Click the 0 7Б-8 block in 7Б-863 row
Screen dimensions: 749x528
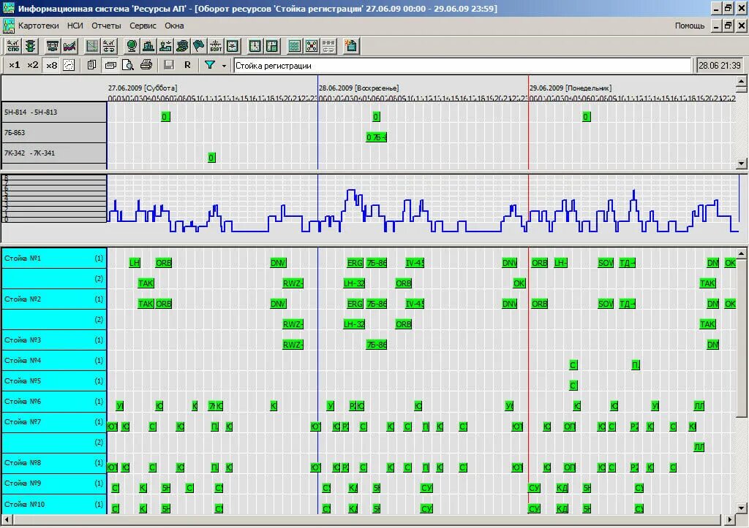coord(377,137)
